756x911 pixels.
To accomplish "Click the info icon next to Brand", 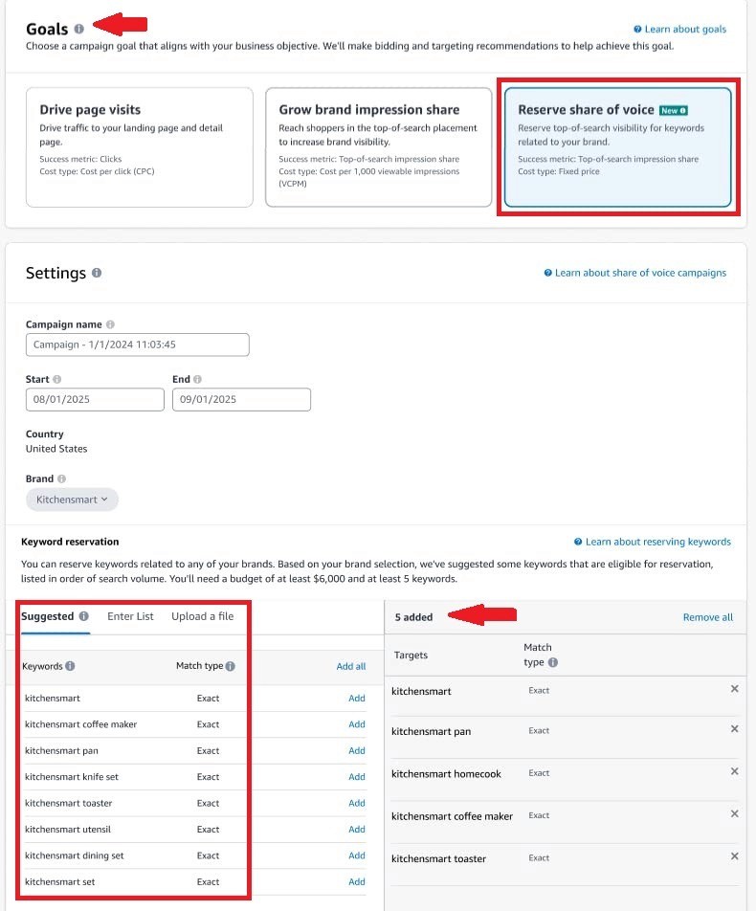I will click(61, 478).
